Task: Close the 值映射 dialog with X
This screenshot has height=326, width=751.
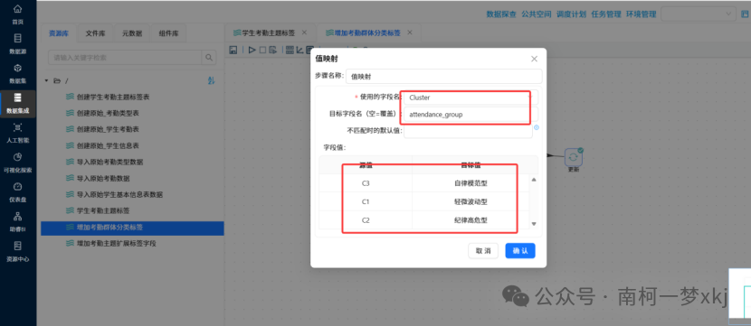Action: pyautogui.click(x=534, y=59)
